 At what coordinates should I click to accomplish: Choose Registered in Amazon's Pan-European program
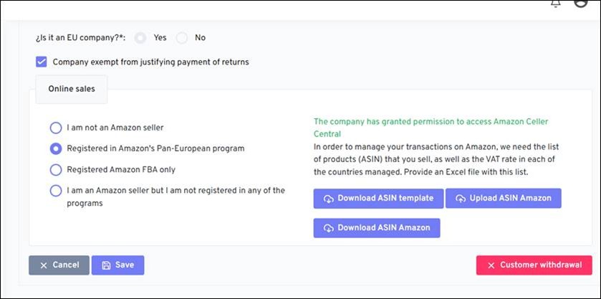[x=56, y=148]
